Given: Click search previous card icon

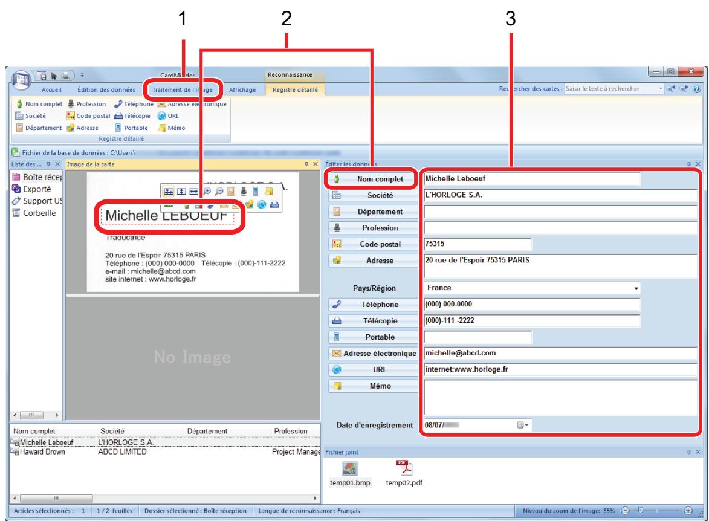Looking at the screenshot, I should point(670,89).
